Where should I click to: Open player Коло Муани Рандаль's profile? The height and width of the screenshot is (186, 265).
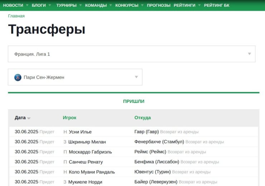92,172
